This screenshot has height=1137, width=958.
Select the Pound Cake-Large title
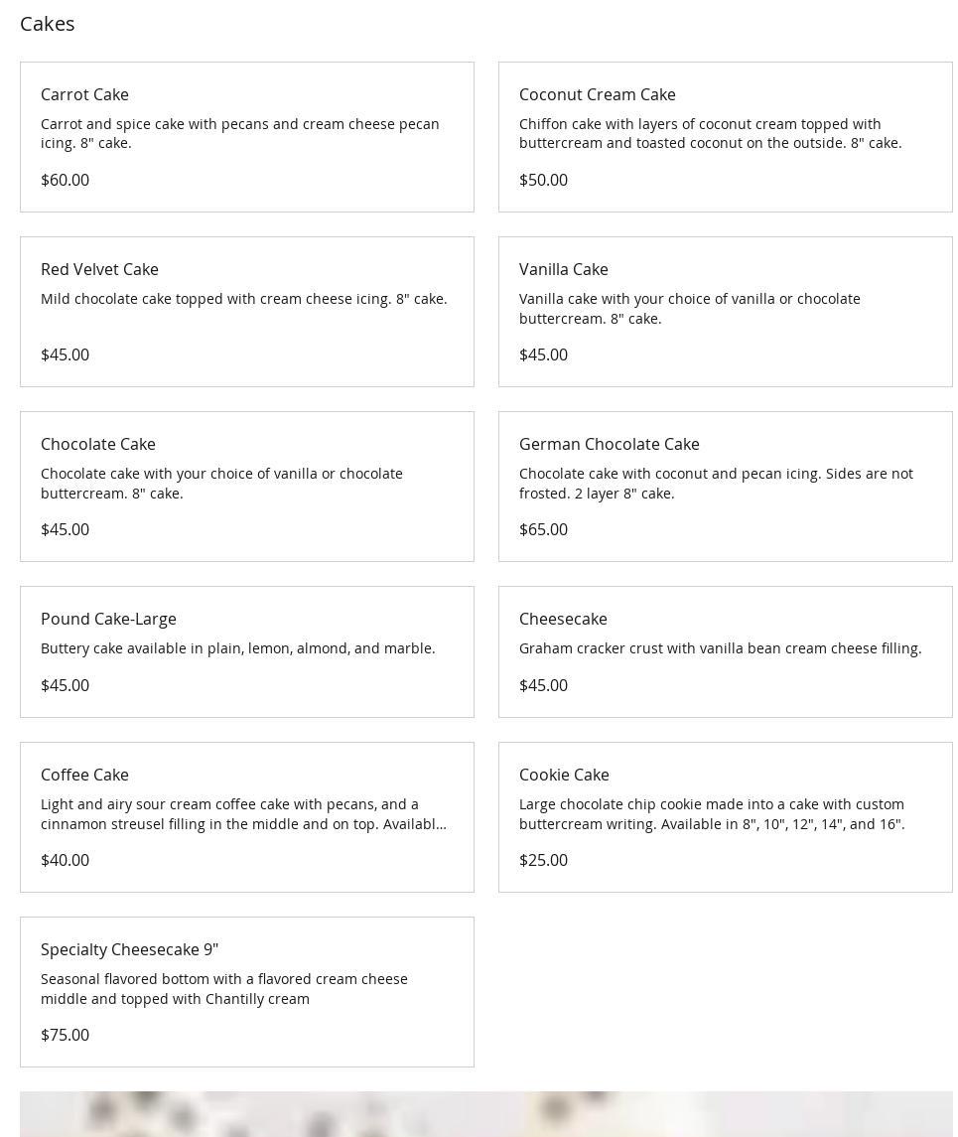[x=108, y=619]
